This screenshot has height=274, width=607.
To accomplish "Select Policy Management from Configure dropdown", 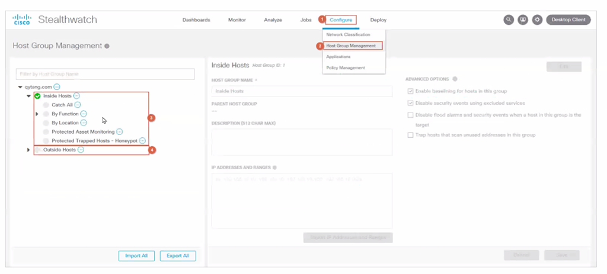I will click(346, 68).
